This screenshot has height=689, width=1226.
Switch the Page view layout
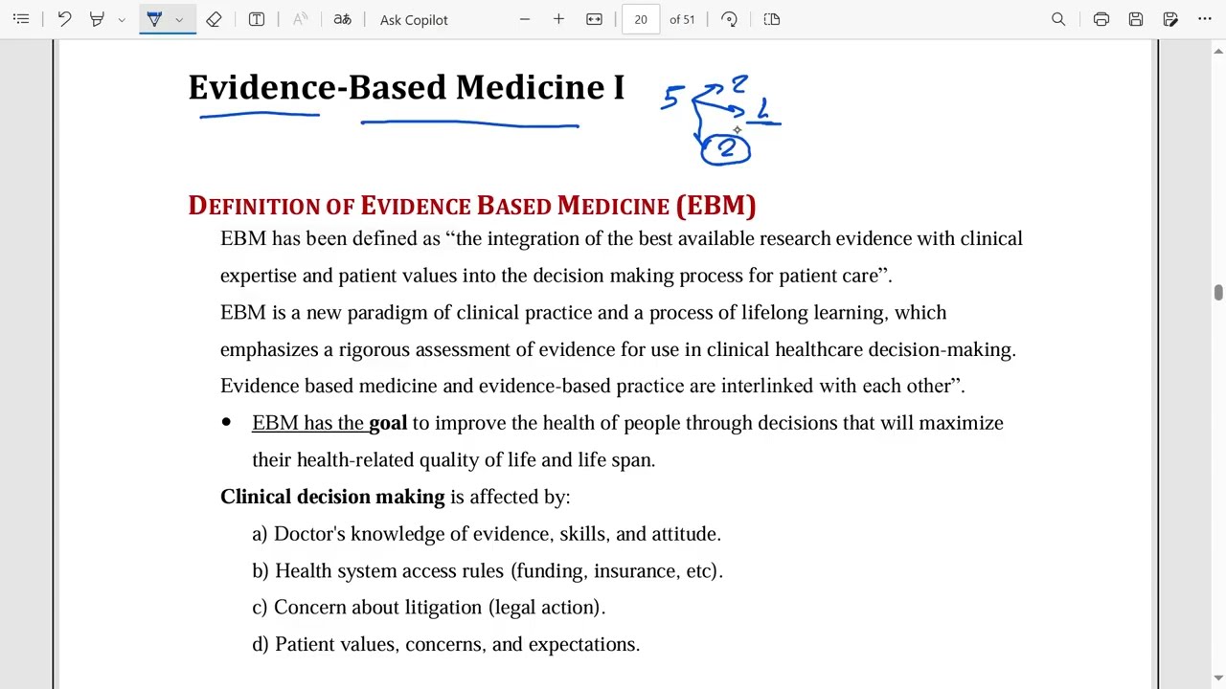pyautogui.click(x=772, y=19)
